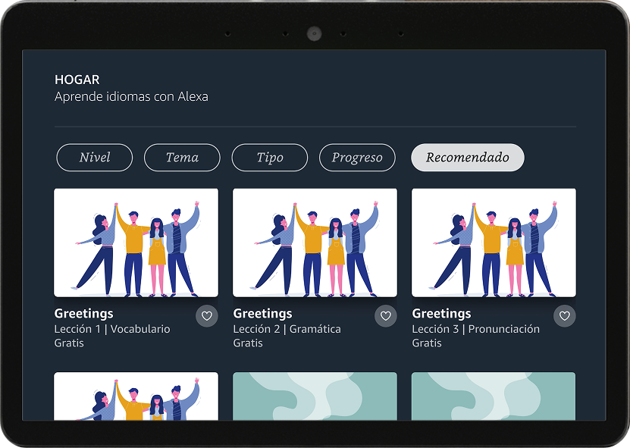Screen dimensions: 630x448
Task: Open Greetings Lección 1 Vocabulario thumbnail
Action: coord(136,243)
